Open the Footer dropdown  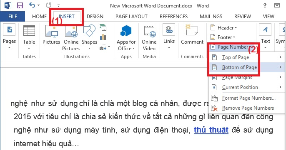tap(223, 37)
